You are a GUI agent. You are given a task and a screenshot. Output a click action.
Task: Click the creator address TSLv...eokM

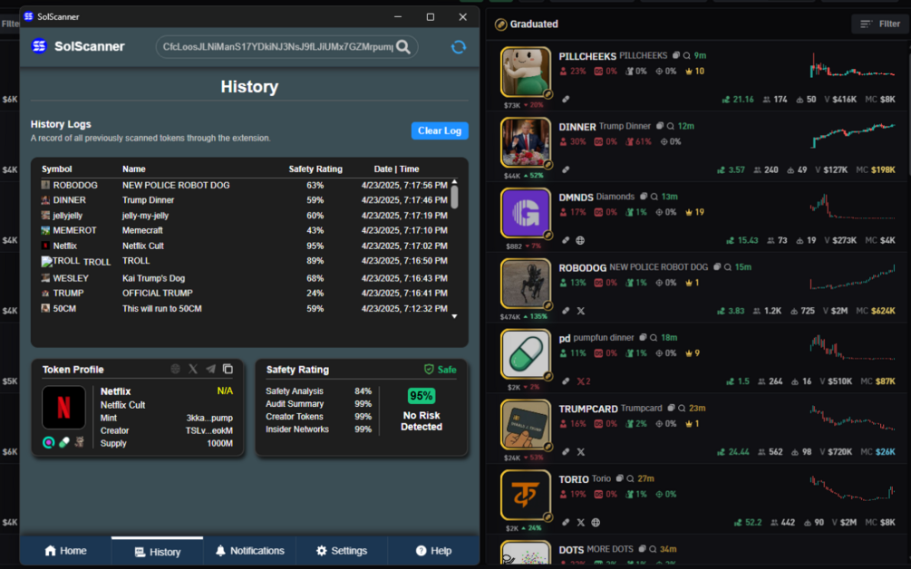click(x=209, y=430)
